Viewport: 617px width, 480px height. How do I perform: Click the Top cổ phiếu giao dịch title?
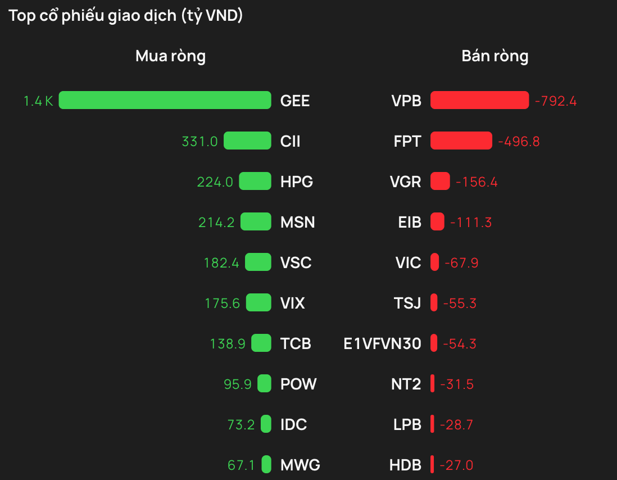click(x=126, y=16)
